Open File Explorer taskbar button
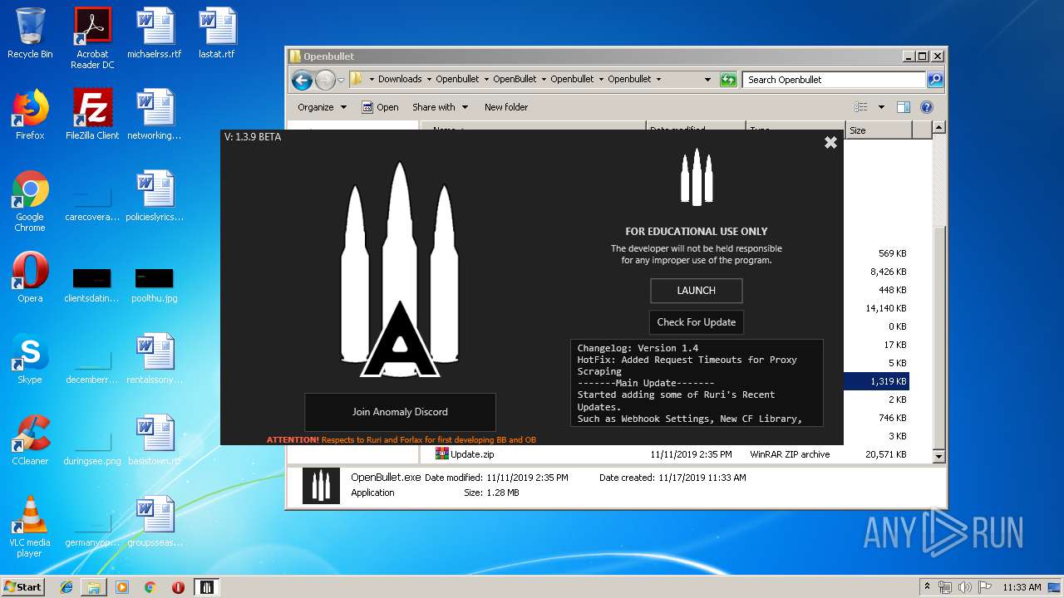1064x598 pixels. (94, 587)
